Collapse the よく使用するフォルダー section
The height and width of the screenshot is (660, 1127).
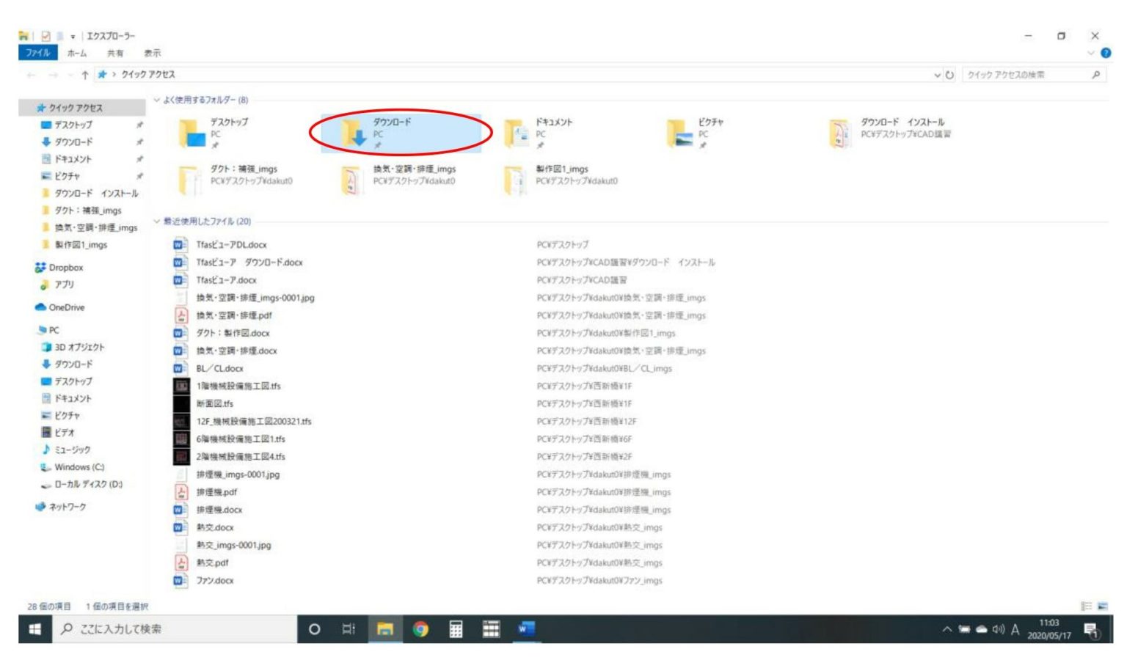coord(157,100)
